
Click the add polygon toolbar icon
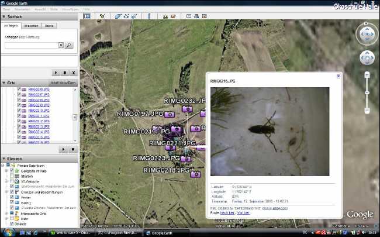[118, 16]
